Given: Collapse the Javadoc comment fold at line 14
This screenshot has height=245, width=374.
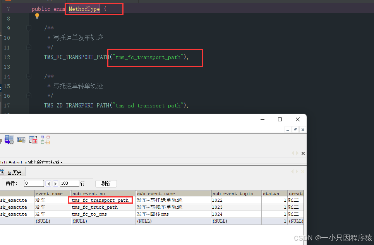Looking at the screenshot, I should 29,77.
